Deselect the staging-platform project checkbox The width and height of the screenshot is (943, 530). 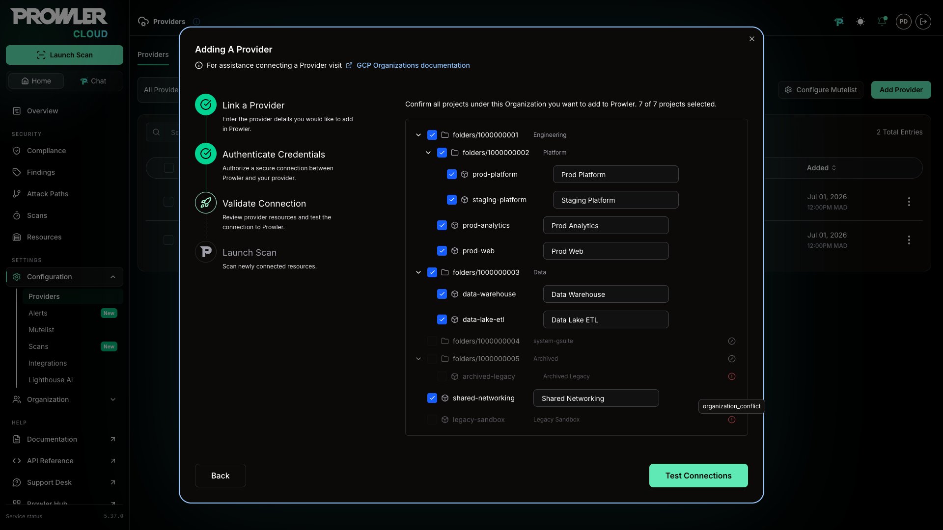(x=451, y=200)
